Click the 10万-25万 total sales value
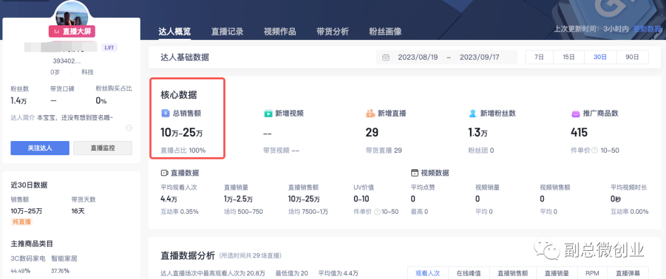The image size is (666, 279). [x=182, y=132]
